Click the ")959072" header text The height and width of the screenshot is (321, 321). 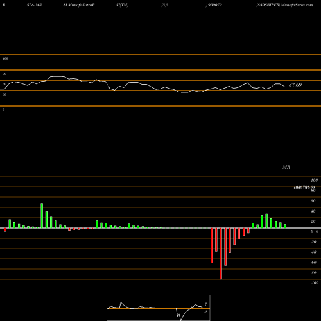(214, 5)
